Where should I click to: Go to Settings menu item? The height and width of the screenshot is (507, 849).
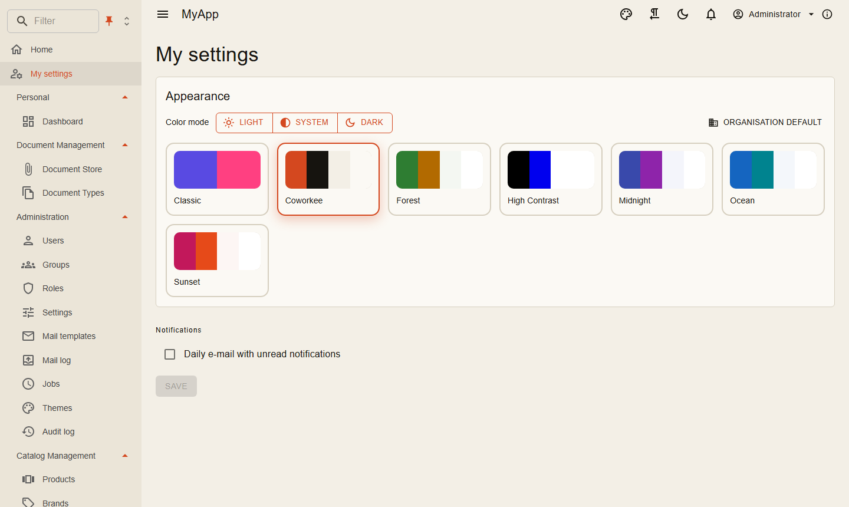[x=71, y=312]
